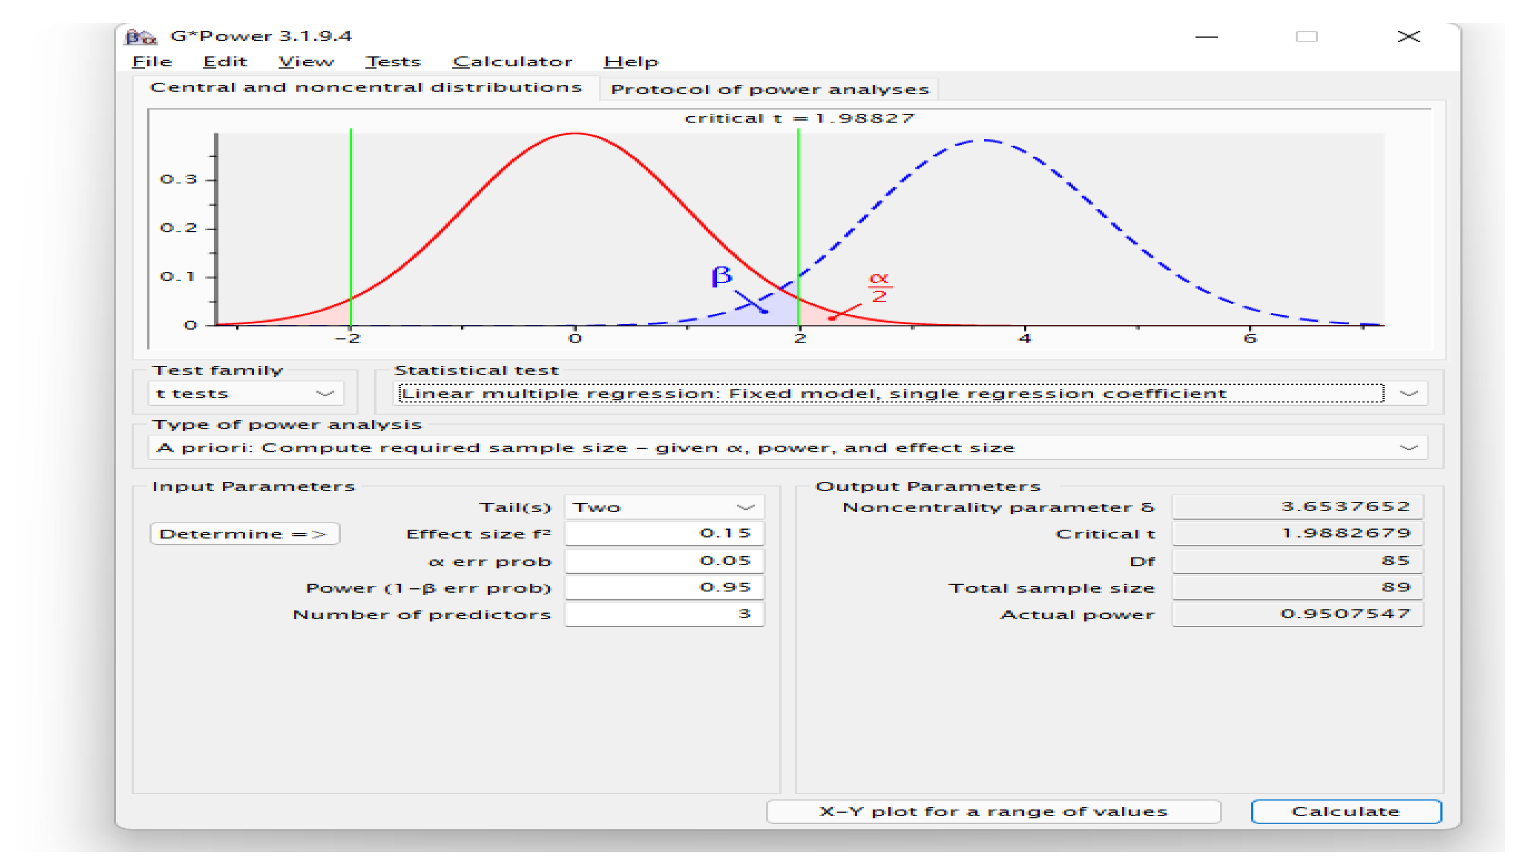Image resolution: width=1526 pixels, height=863 pixels.
Task: Close the G*Power window
Action: click(1408, 37)
